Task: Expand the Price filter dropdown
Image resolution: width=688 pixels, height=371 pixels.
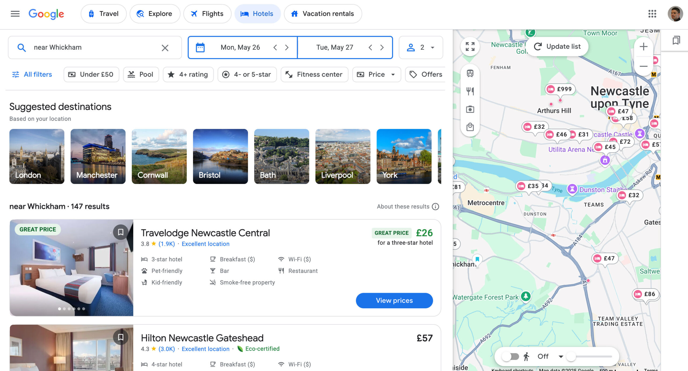Action: point(377,74)
